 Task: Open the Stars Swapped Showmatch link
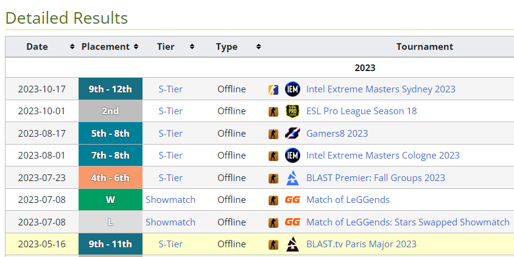(x=407, y=222)
